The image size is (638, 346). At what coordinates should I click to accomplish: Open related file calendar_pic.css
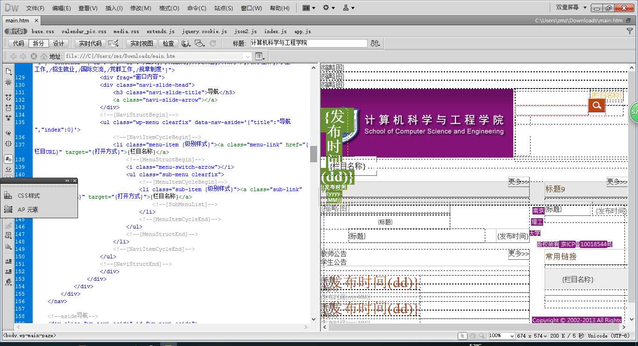pyautogui.click(x=84, y=31)
